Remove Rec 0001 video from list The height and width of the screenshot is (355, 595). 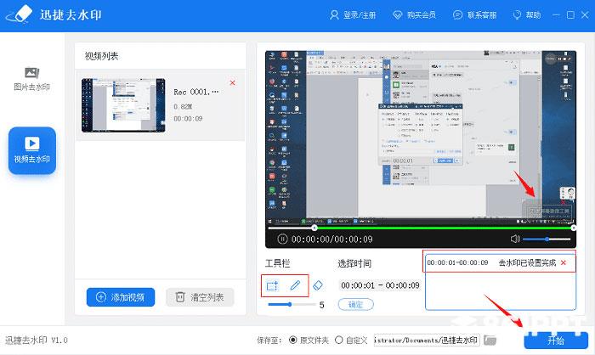pos(232,82)
